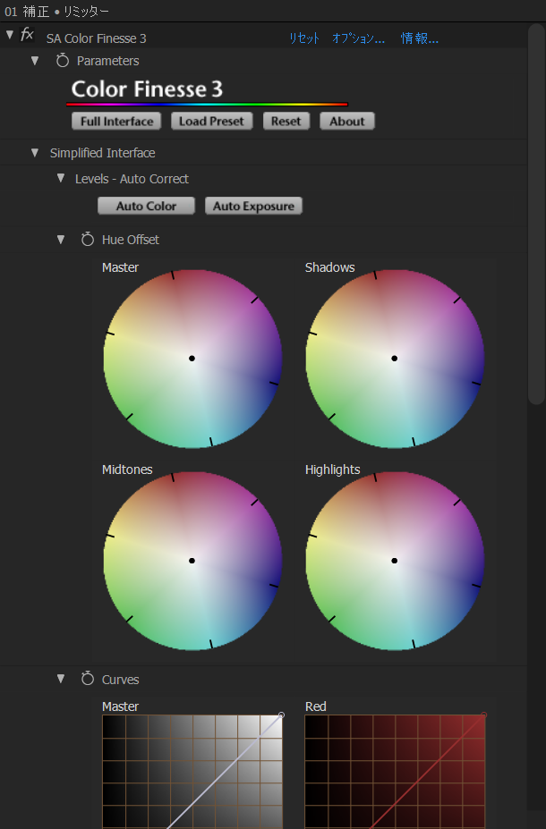Click the Master hue offset wheel center point
Screen dimensions: 546x829
tap(192, 359)
